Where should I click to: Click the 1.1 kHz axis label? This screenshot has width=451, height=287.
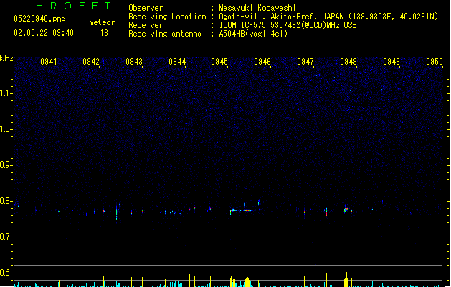click(6, 93)
